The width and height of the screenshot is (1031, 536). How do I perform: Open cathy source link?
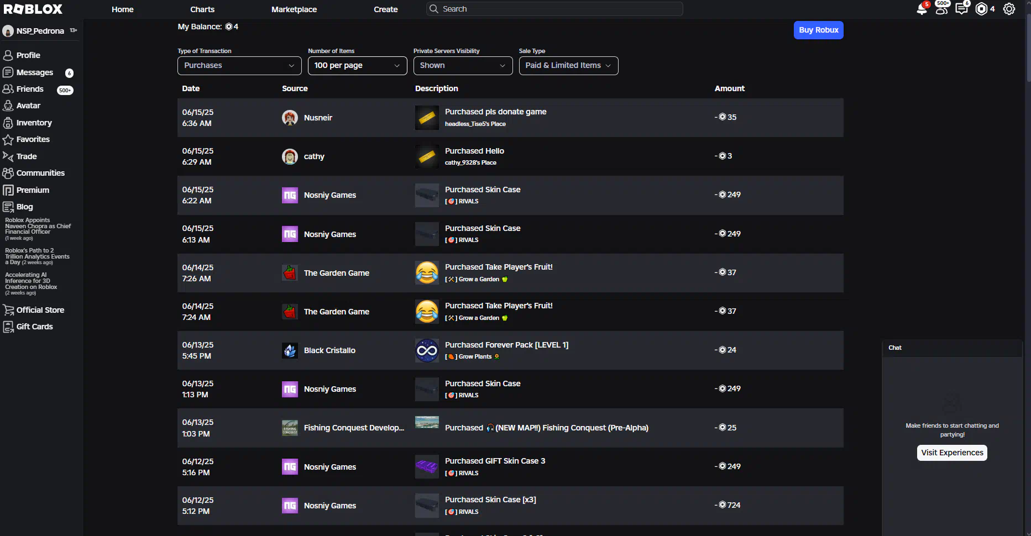pyautogui.click(x=314, y=156)
